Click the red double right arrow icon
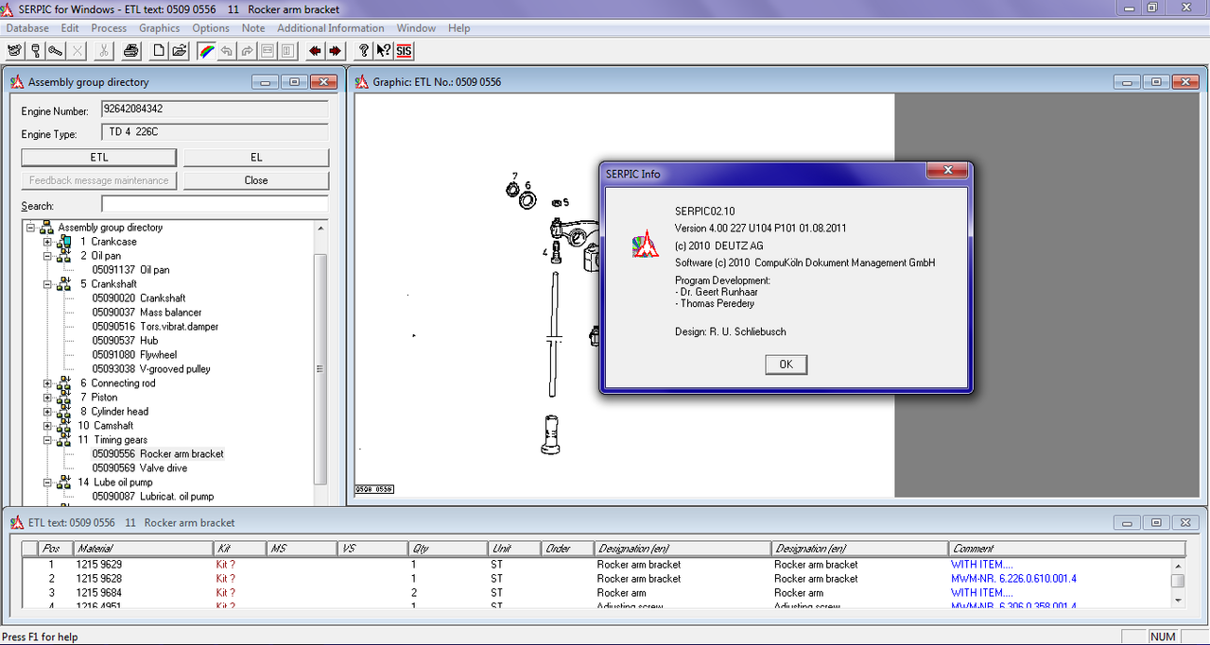Screen dimensions: 1210x645 click(336, 51)
